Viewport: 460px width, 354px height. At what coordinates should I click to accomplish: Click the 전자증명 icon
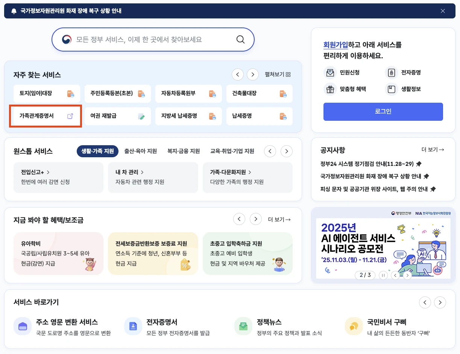392,72
